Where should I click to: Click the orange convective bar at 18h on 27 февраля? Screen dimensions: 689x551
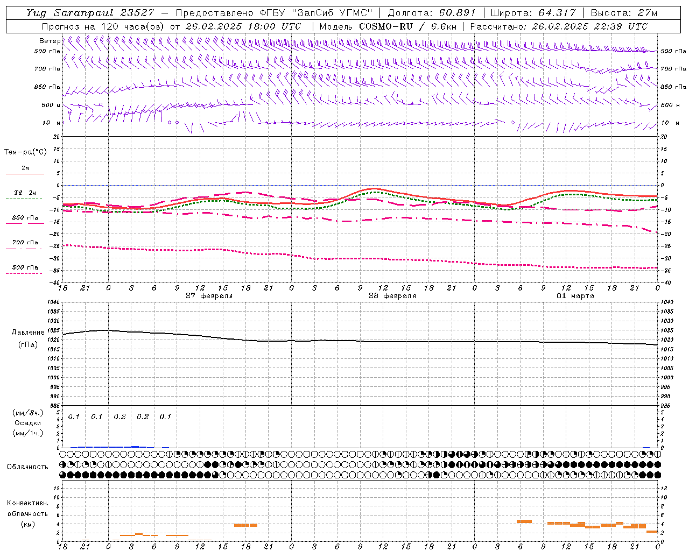245,525
